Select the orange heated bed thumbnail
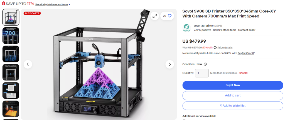Viewport: 285px width, 120px height. click(11, 109)
